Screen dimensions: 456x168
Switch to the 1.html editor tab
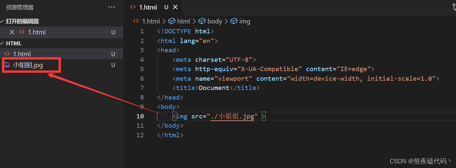tap(148, 7)
